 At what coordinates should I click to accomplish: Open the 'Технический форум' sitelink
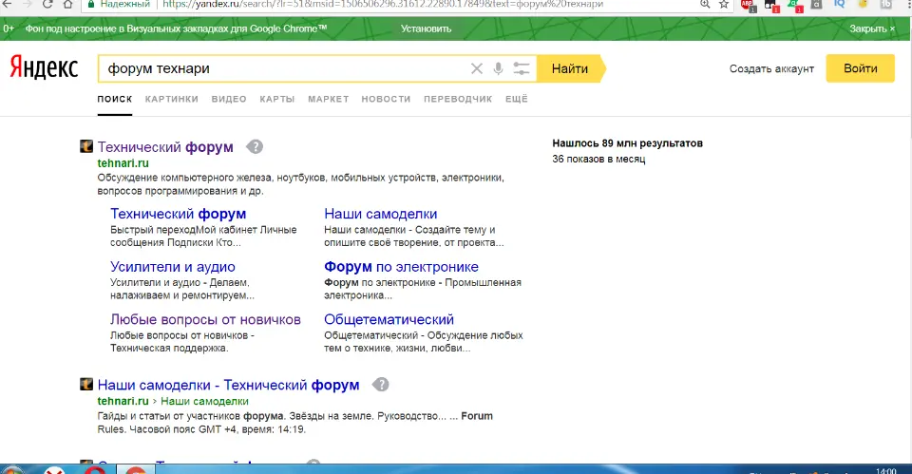point(178,214)
